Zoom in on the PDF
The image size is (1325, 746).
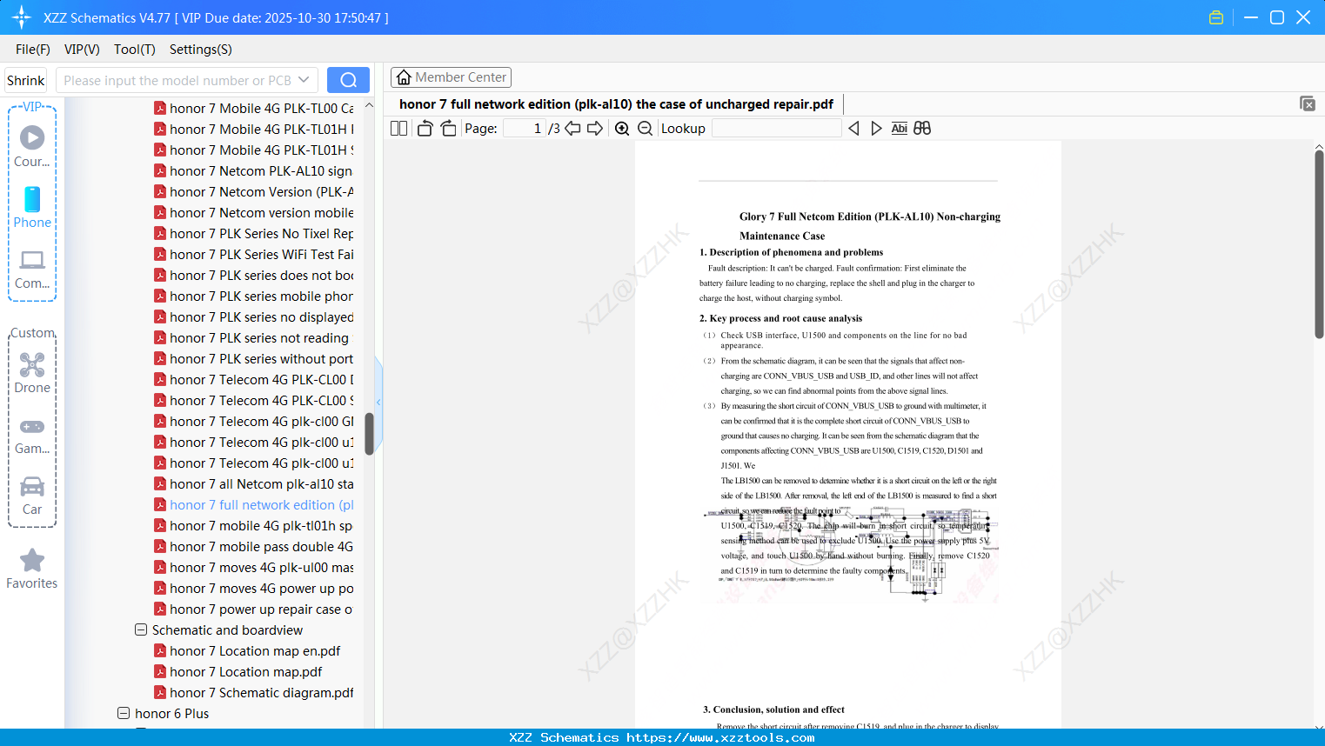[x=622, y=128]
